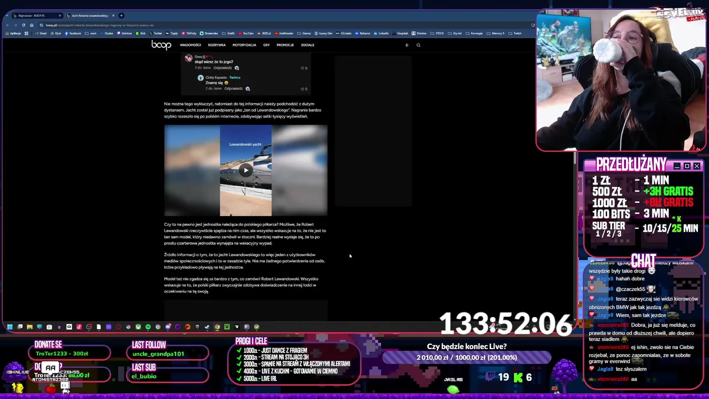This screenshot has width=709, height=399.
Task: Open PROMOCJE section in site menu
Action: pos(285,45)
